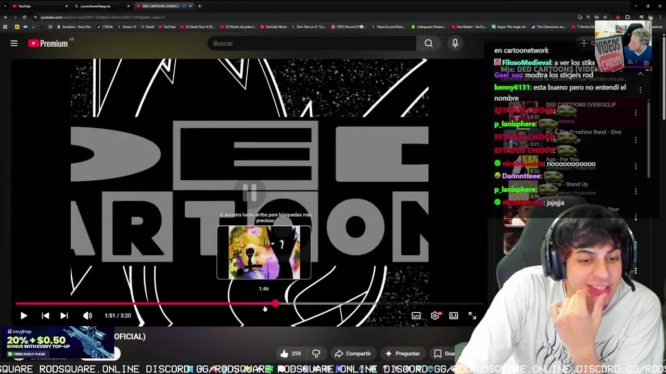Open the apps grid bookmark shortcut
Image resolution: width=666 pixels, height=374 pixels.
click(5, 26)
